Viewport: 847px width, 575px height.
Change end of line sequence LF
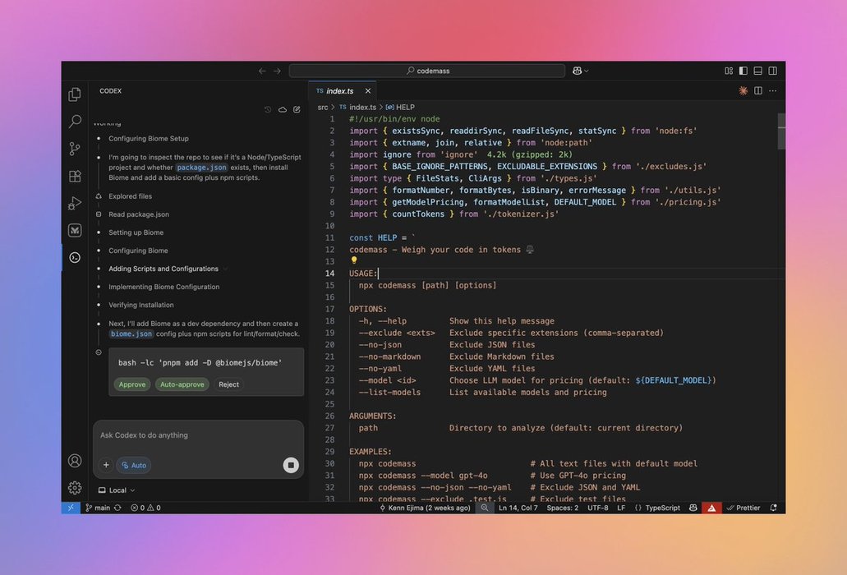621,508
